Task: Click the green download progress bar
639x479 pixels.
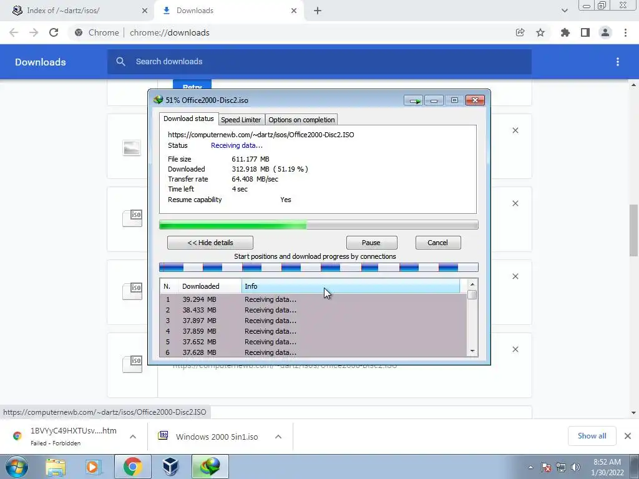Action: point(319,225)
